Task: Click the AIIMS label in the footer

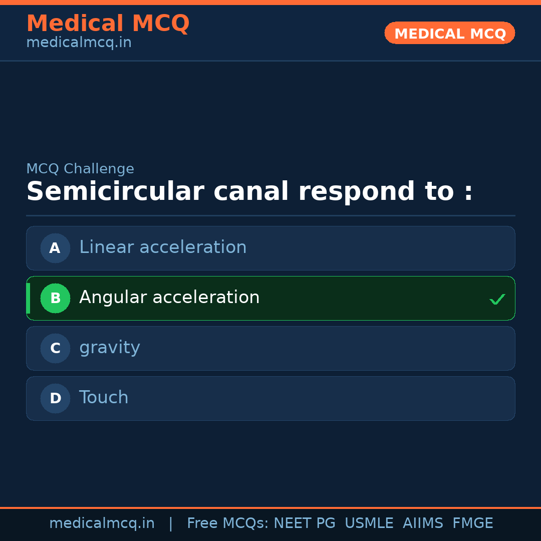Action: [x=423, y=523]
